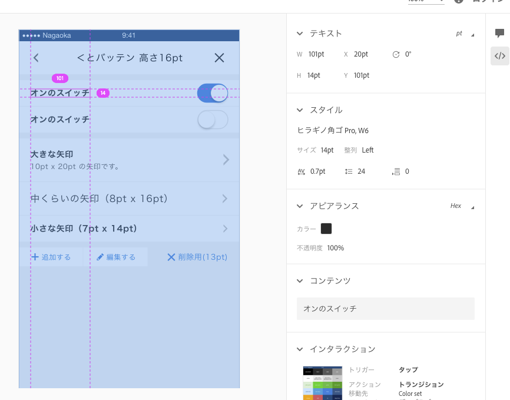Collapse the スタイル section

(300, 110)
